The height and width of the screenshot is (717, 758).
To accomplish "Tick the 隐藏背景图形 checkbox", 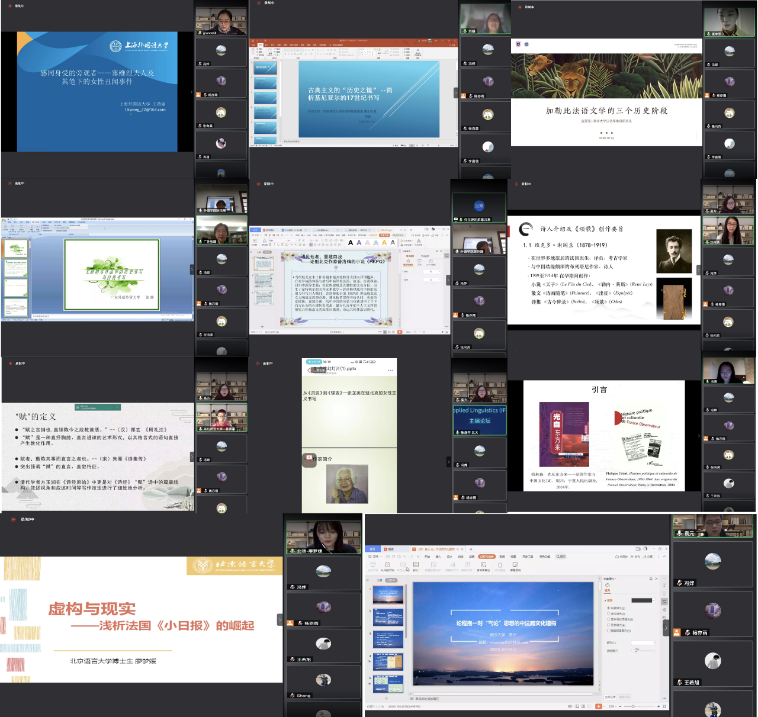I will [609, 631].
